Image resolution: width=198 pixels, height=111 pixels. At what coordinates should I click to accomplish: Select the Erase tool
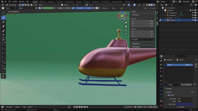pyautogui.click(x=3, y=26)
